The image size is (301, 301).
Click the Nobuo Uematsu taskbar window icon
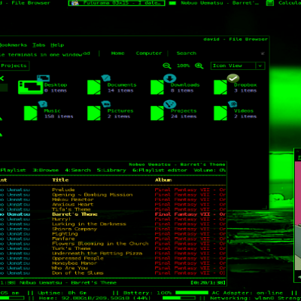(x=172, y=3)
